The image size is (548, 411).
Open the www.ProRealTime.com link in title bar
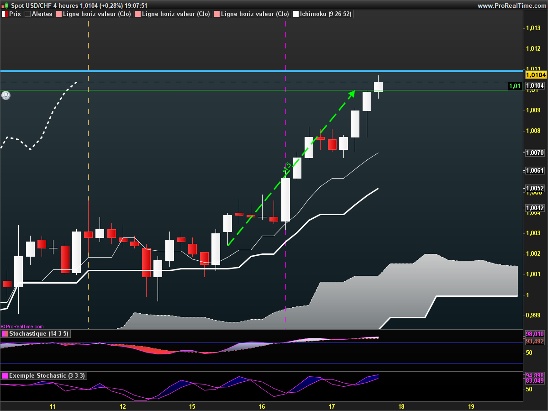coord(511,5)
